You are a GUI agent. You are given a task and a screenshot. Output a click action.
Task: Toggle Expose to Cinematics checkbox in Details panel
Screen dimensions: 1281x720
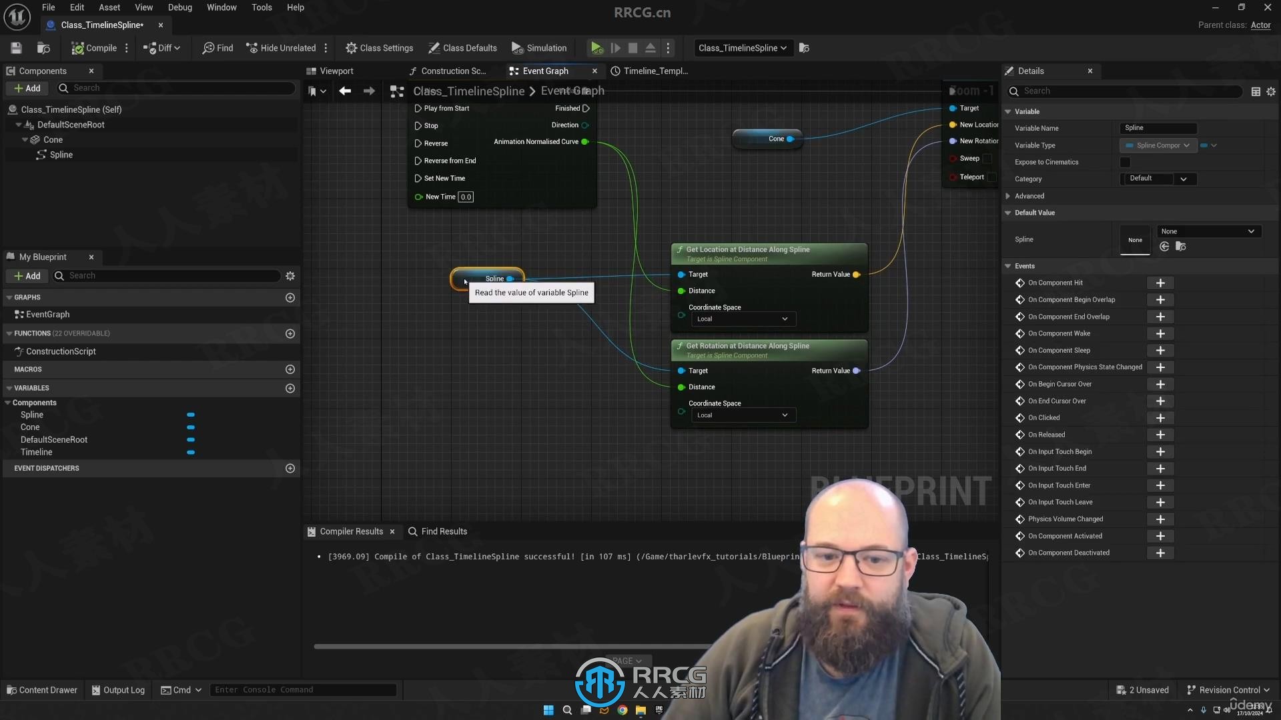(1126, 161)
